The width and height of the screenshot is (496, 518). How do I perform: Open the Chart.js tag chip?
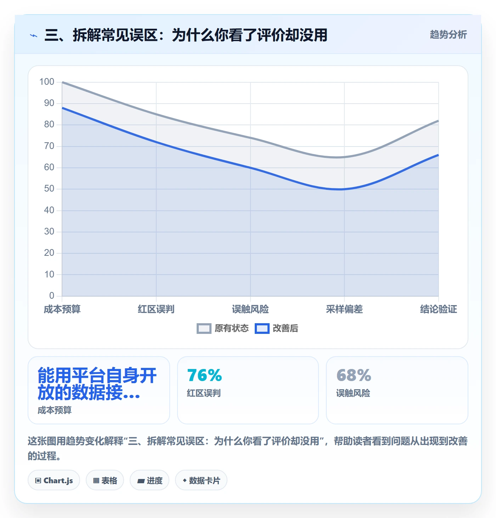[54, 480]
